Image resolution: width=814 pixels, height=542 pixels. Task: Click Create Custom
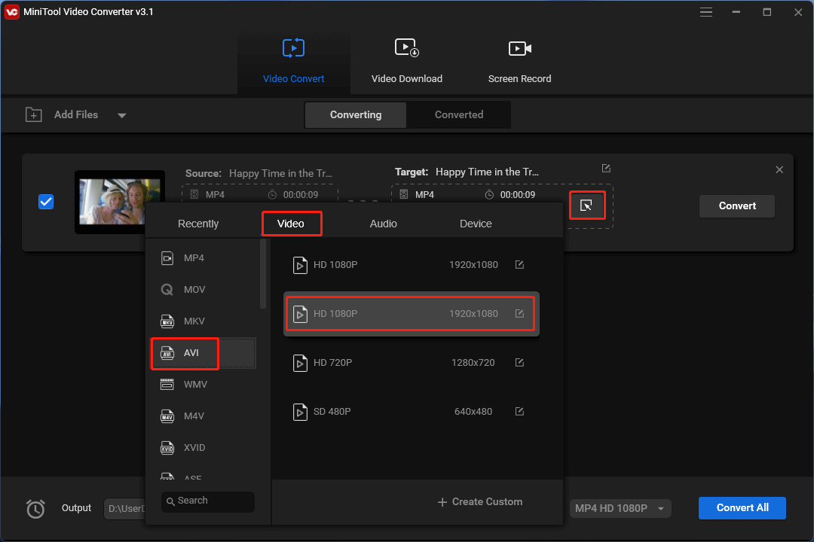click(479, 501)
